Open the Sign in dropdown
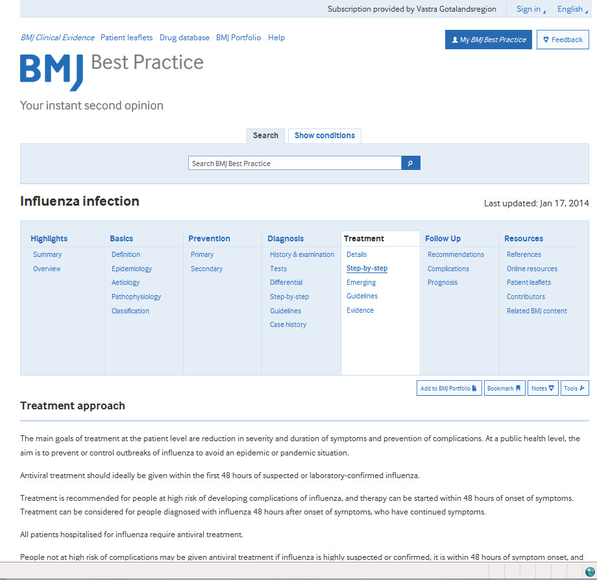The image size is (597, 580). pos(531,9)
